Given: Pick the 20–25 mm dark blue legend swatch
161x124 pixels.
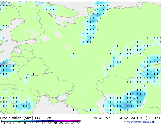Looking at the screenshot, I should coord(45,121).
